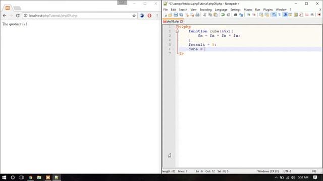Open the Run menu
The height and width of the screenshot is (181, 323).
click(257, 10)
